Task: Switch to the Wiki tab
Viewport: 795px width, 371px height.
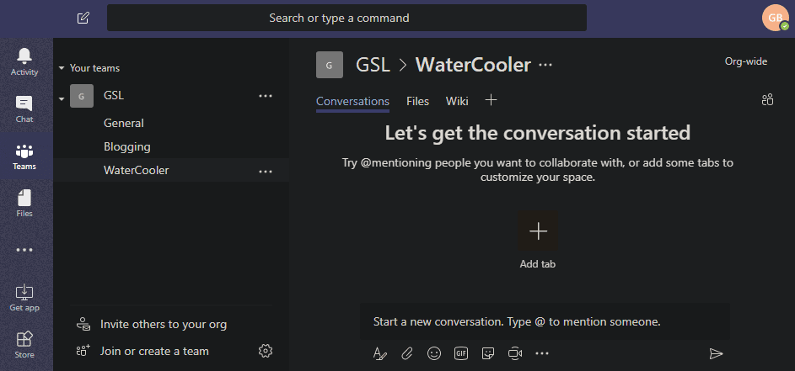Action: pyautogui.click(x=457, y=101)
